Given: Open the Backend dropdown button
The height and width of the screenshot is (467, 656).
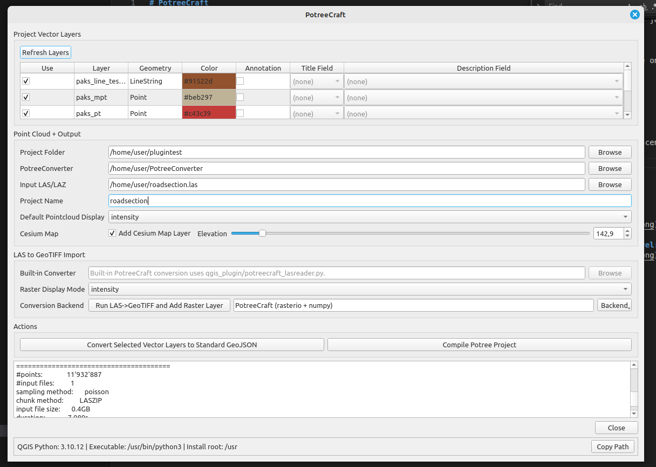Looking at the screenshot, I should [x=614, y=305].
